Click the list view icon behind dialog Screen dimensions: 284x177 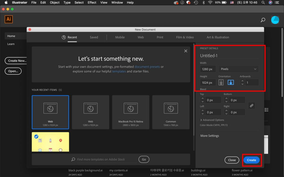click(267, 110)
